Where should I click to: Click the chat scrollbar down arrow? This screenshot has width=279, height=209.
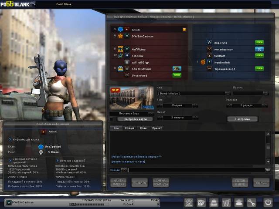point(268,162)
